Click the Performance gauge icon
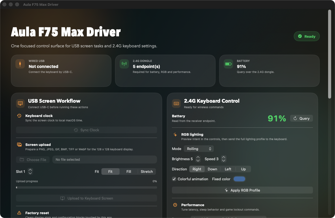Image resolution: width=335 pixels, height=218 pixels. [175, 205]
